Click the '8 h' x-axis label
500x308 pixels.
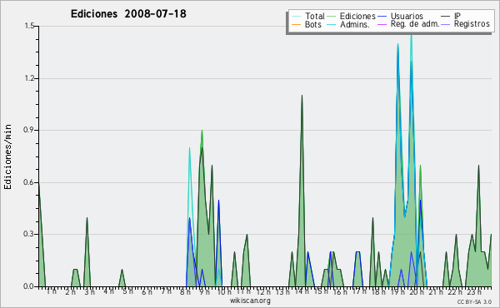[x=185, y=291]
